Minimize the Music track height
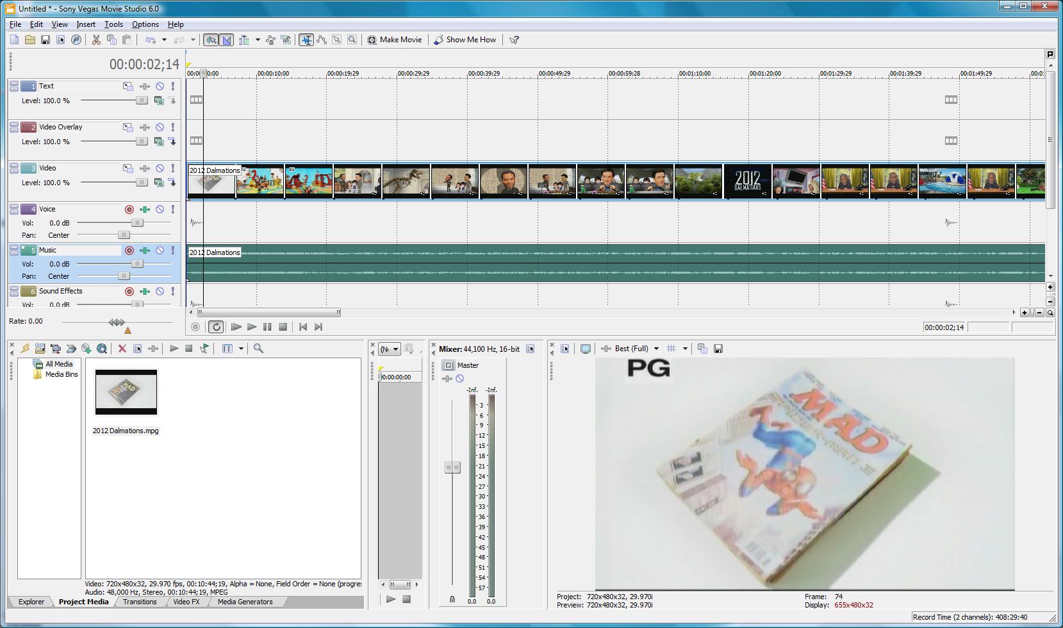 [x=14, y=247]
